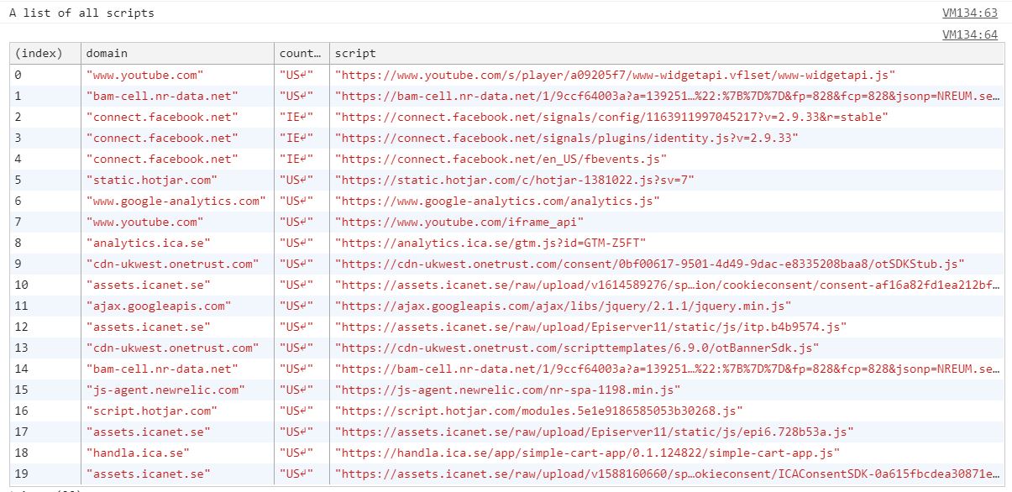Select the row with index 16

tap(506, 411)
